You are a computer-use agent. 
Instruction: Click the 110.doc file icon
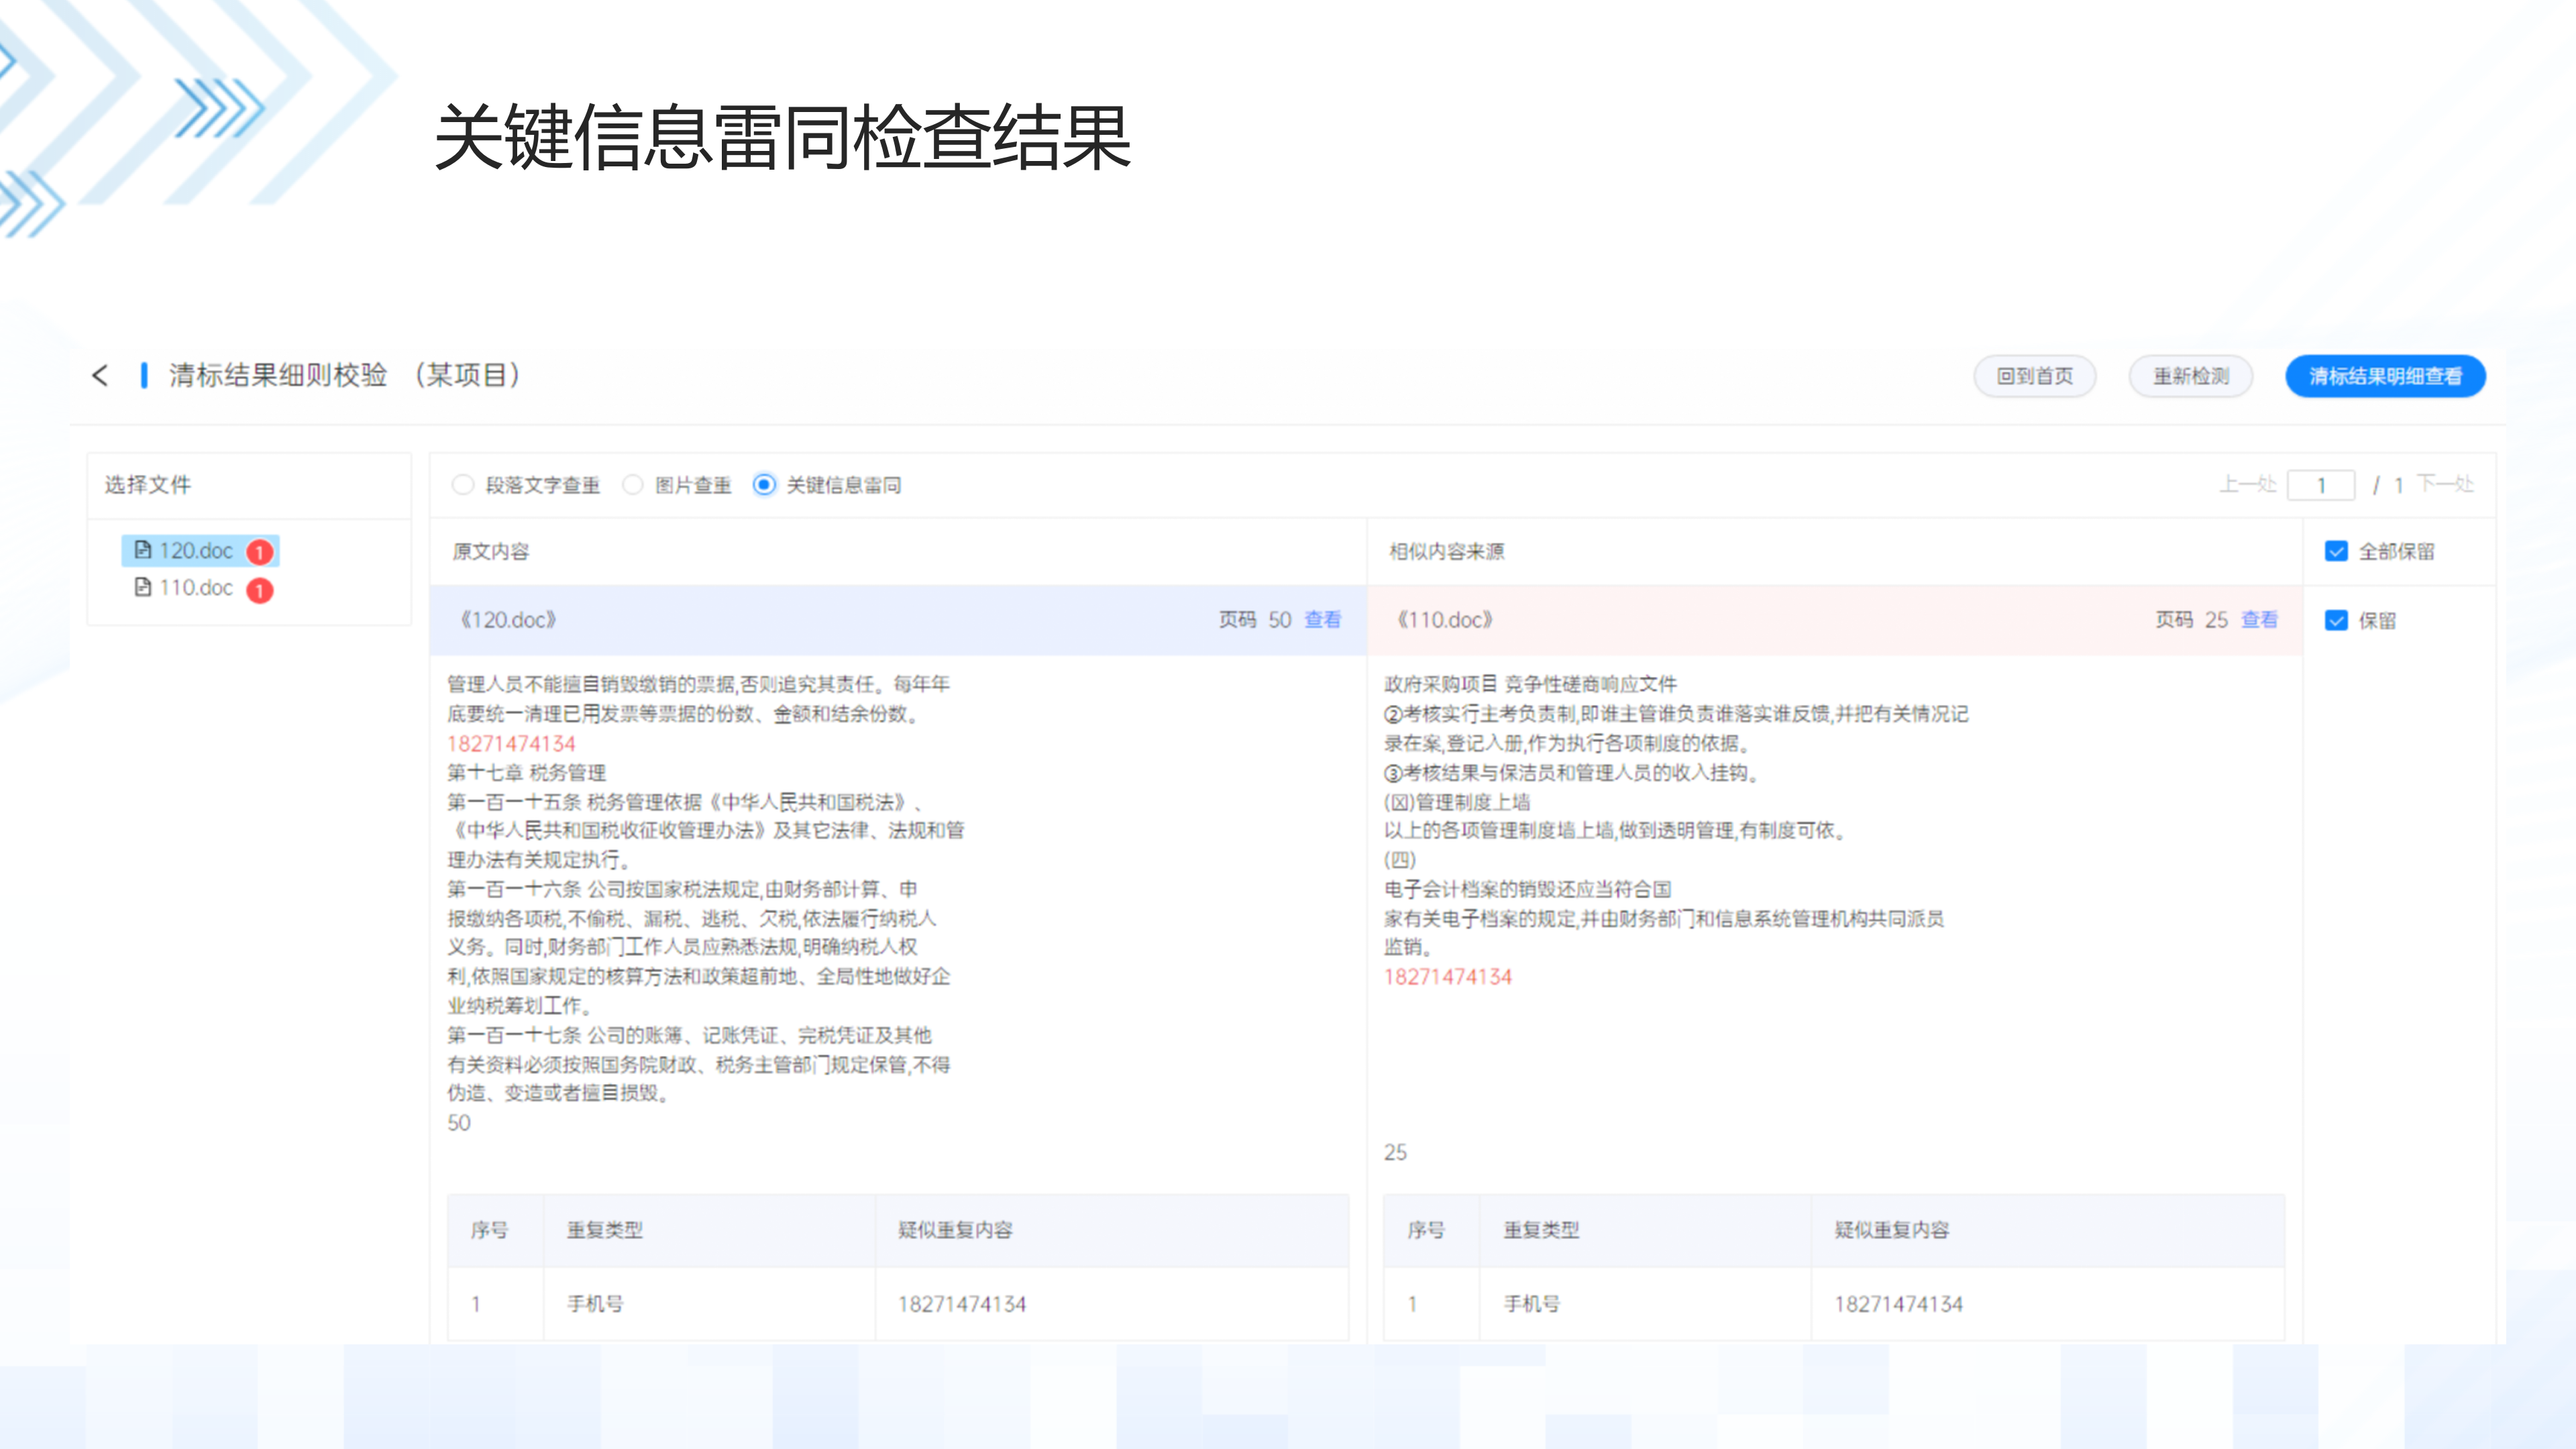point(143,587)
